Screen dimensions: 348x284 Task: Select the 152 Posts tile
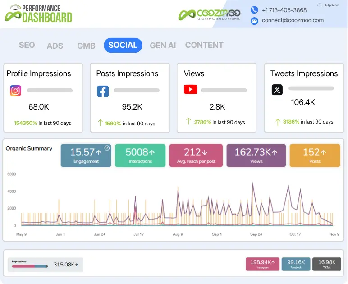[x=315, y=156]
